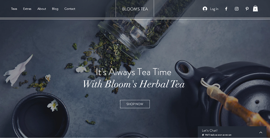Click the We'll reply as soon as we can text

coord(218,135)
